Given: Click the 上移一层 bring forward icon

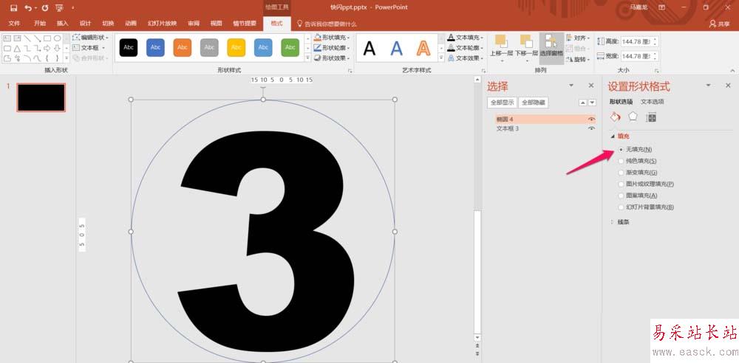Looking at the screenshot, I should pyautogui.click(x=501, y=42).
